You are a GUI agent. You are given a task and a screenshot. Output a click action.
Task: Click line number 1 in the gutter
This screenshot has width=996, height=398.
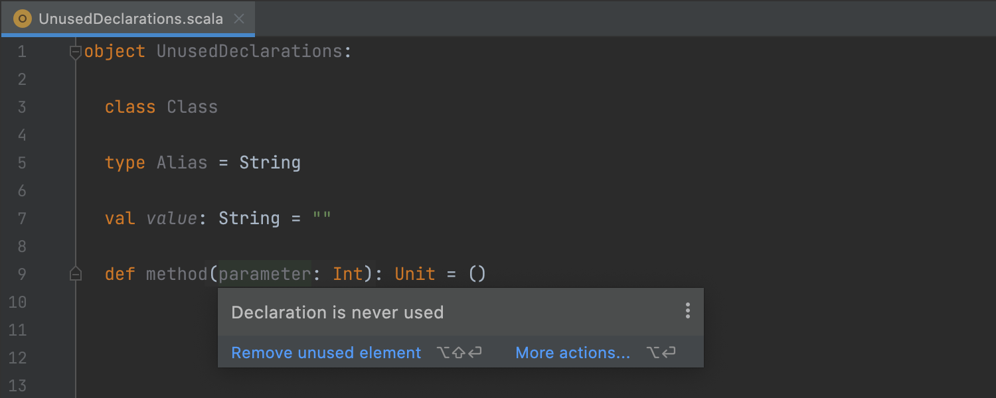(x=22, y=52)
